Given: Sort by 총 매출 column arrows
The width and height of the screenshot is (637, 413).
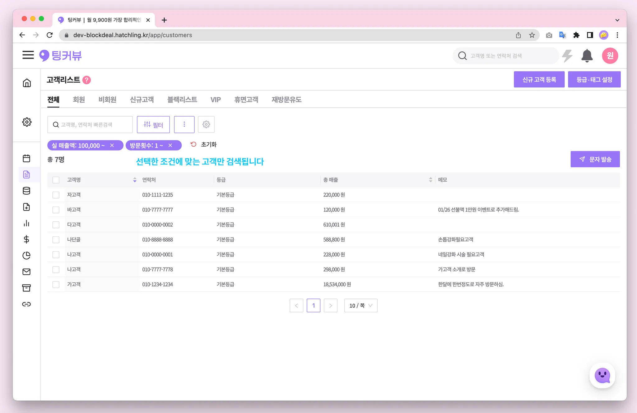Looking at the screenshot, I should click(430, 180).
